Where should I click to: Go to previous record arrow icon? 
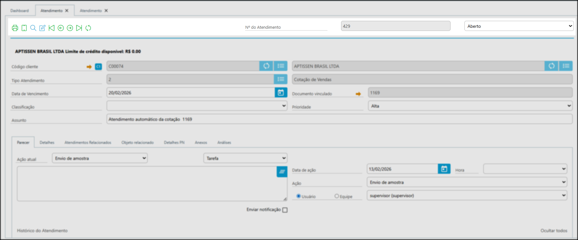pos(61,28)
